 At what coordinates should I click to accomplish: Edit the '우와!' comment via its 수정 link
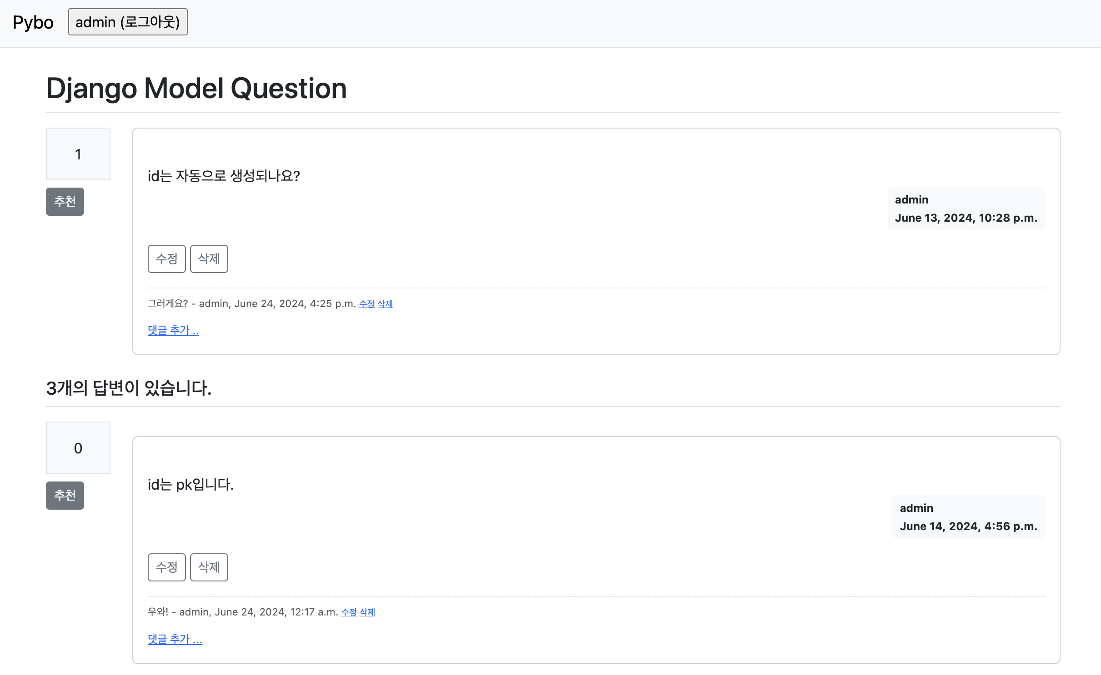(x=349, y=612)
